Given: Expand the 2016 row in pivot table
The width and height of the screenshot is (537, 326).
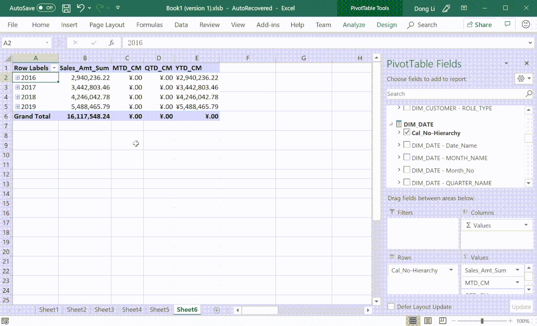Looking at the screenshot, I should coord(17,78).
